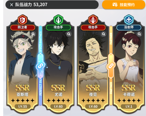
Task: Open 夜见 details via magnifier icon
Action: click(104, 34)
